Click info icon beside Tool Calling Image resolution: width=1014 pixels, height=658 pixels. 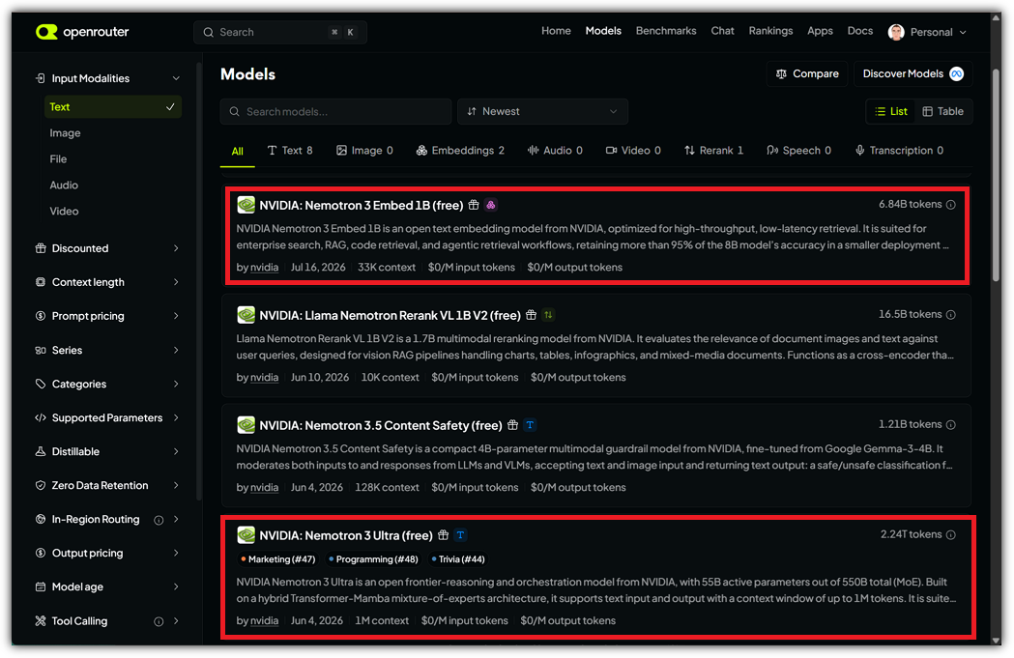159,621
